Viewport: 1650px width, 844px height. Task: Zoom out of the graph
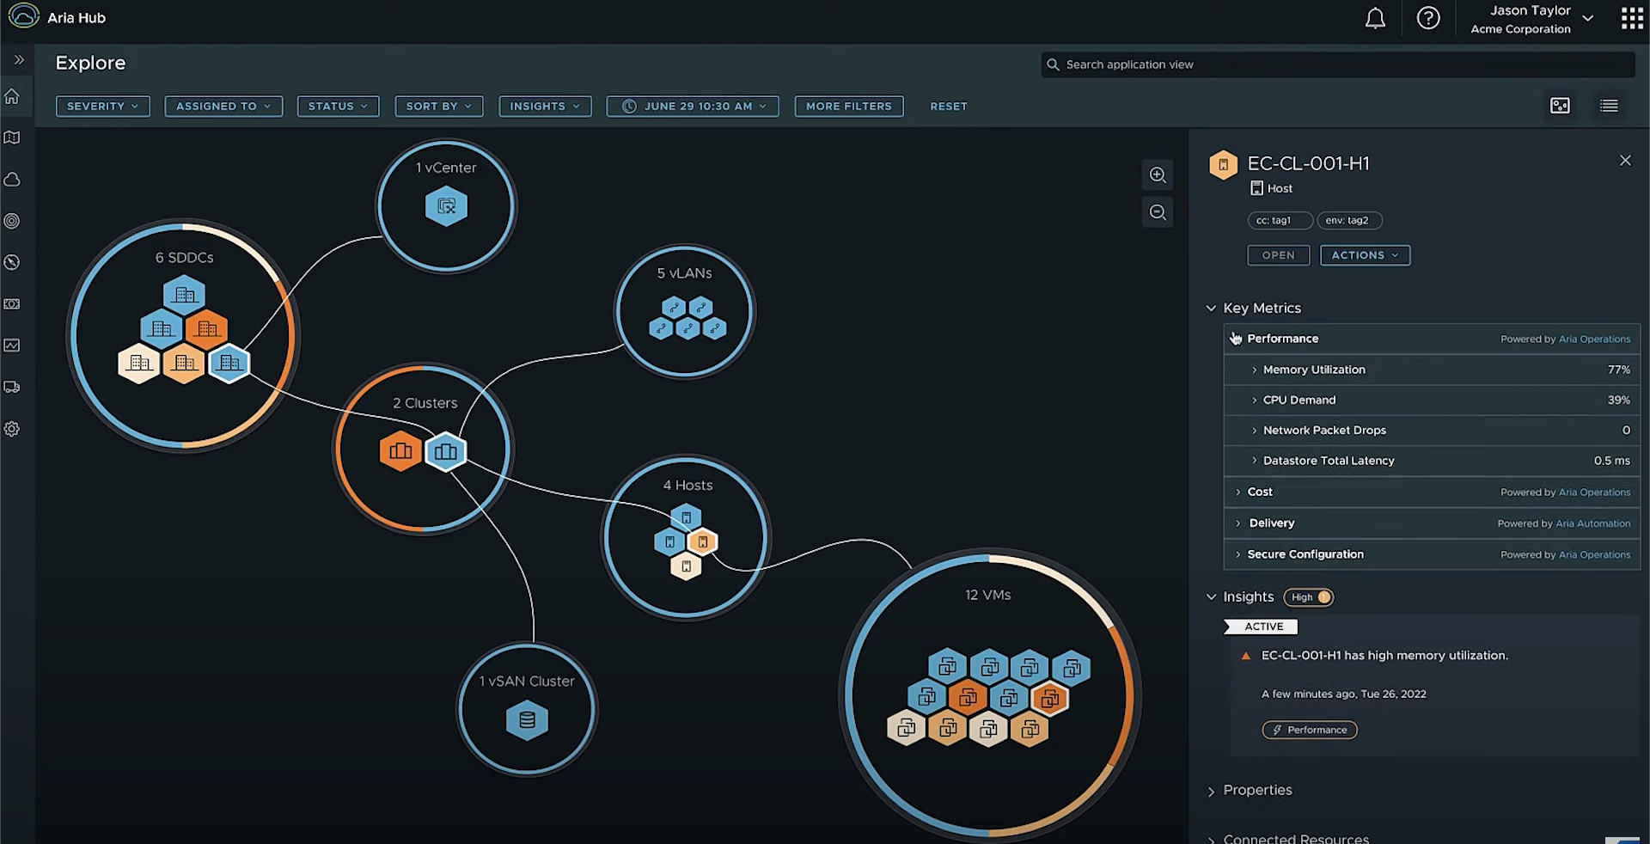[x=1158, y=212]
